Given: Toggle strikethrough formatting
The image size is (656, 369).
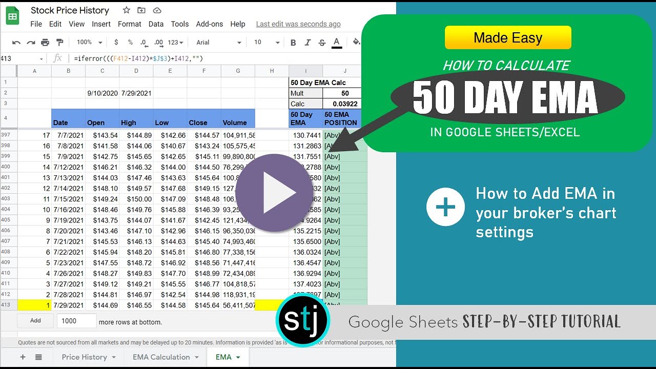Looking at the screenshot, I should pos(322,43).
